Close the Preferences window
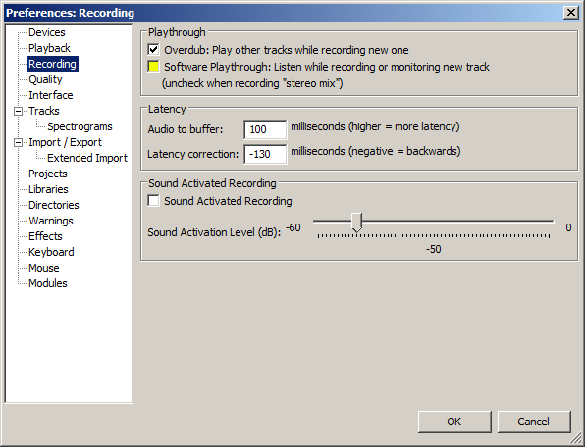Viewport: 585px width, 447px height. tap(571, 13)
